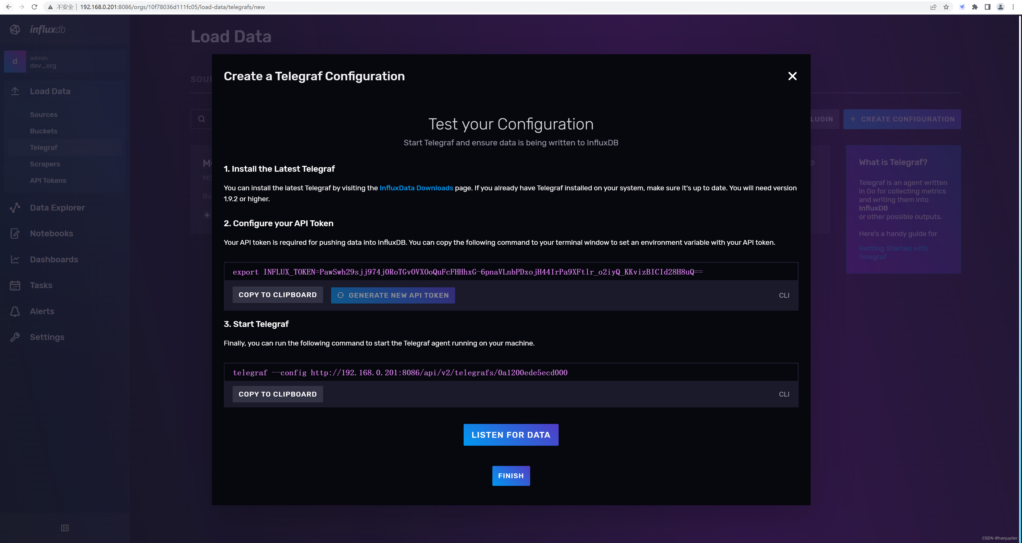Open the Tasks calendar icon
The width and height of the screenshot is (1022, 543).
(x=15, y=285)
